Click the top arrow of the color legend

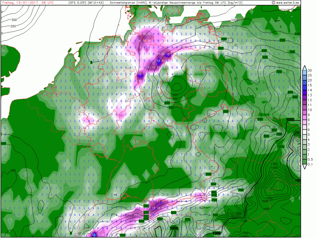(304, 67)
